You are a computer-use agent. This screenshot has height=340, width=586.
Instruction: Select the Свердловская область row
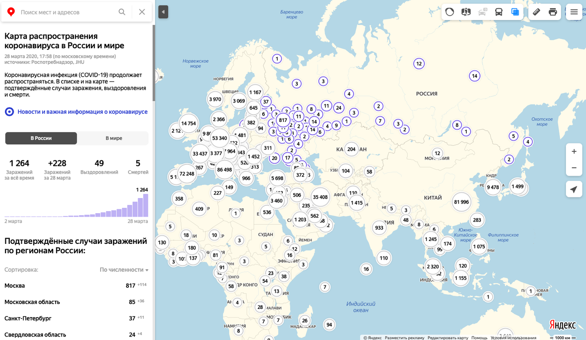[x=77, y=334]
